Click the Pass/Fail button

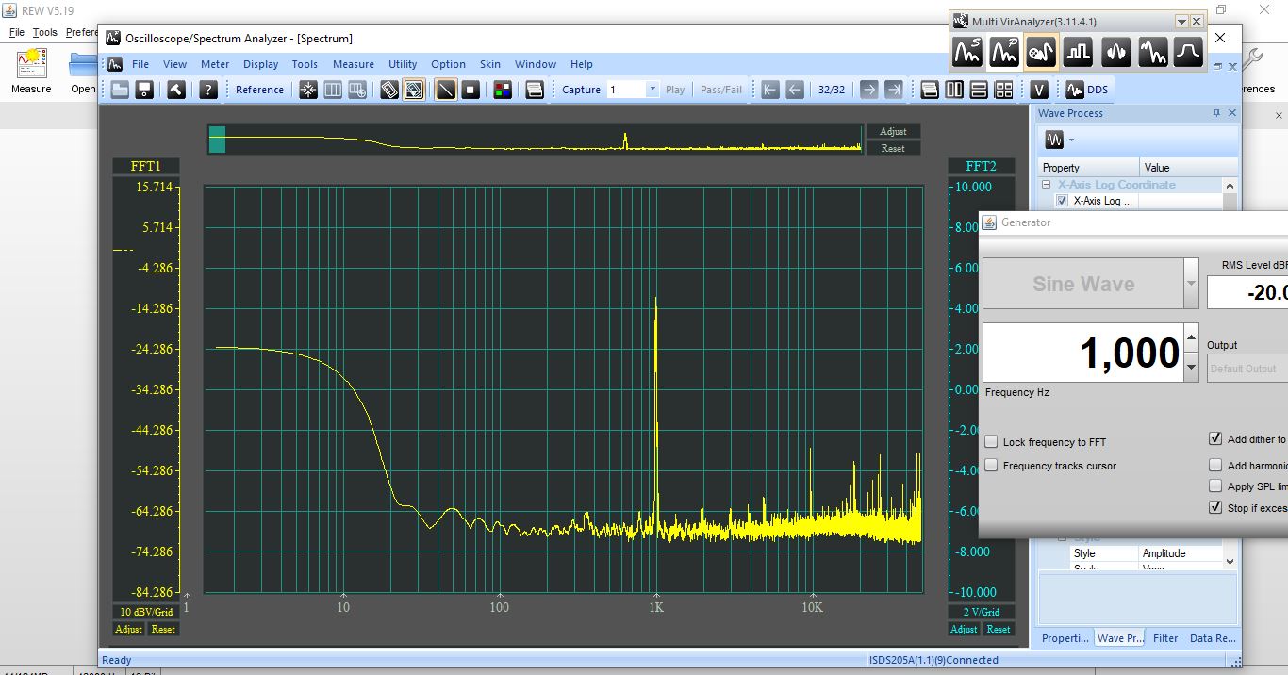(721, 90)
